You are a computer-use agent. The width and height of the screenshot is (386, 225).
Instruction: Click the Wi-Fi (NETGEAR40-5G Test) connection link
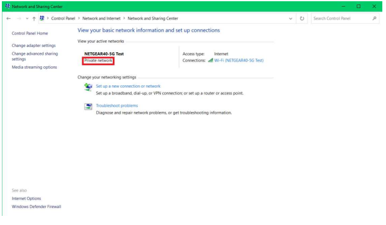pyautogui.click(x=239, y=60)
